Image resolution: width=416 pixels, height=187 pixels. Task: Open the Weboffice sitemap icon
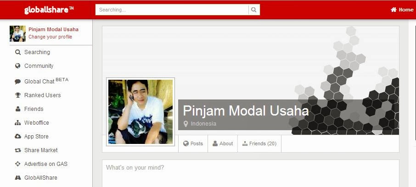pyautogui.click(x=18, y=123)
